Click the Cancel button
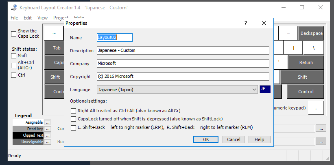 pos(233,139)
